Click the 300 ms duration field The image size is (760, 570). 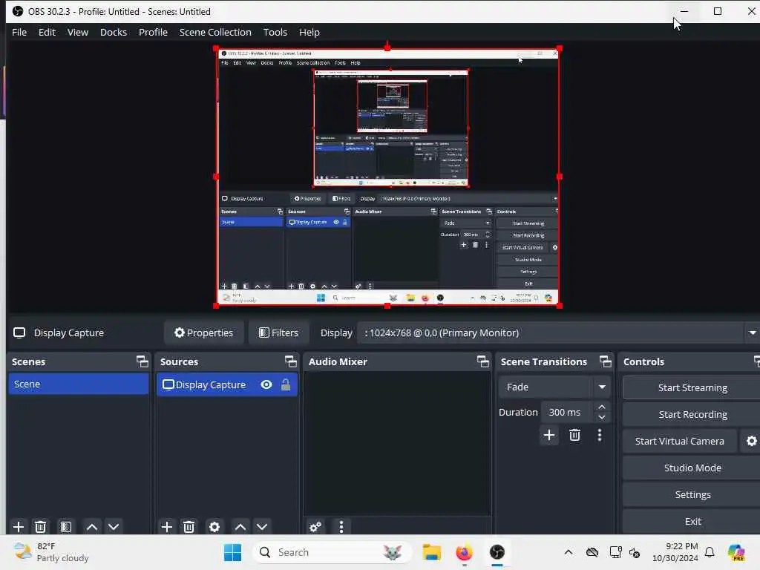(566, 412)
